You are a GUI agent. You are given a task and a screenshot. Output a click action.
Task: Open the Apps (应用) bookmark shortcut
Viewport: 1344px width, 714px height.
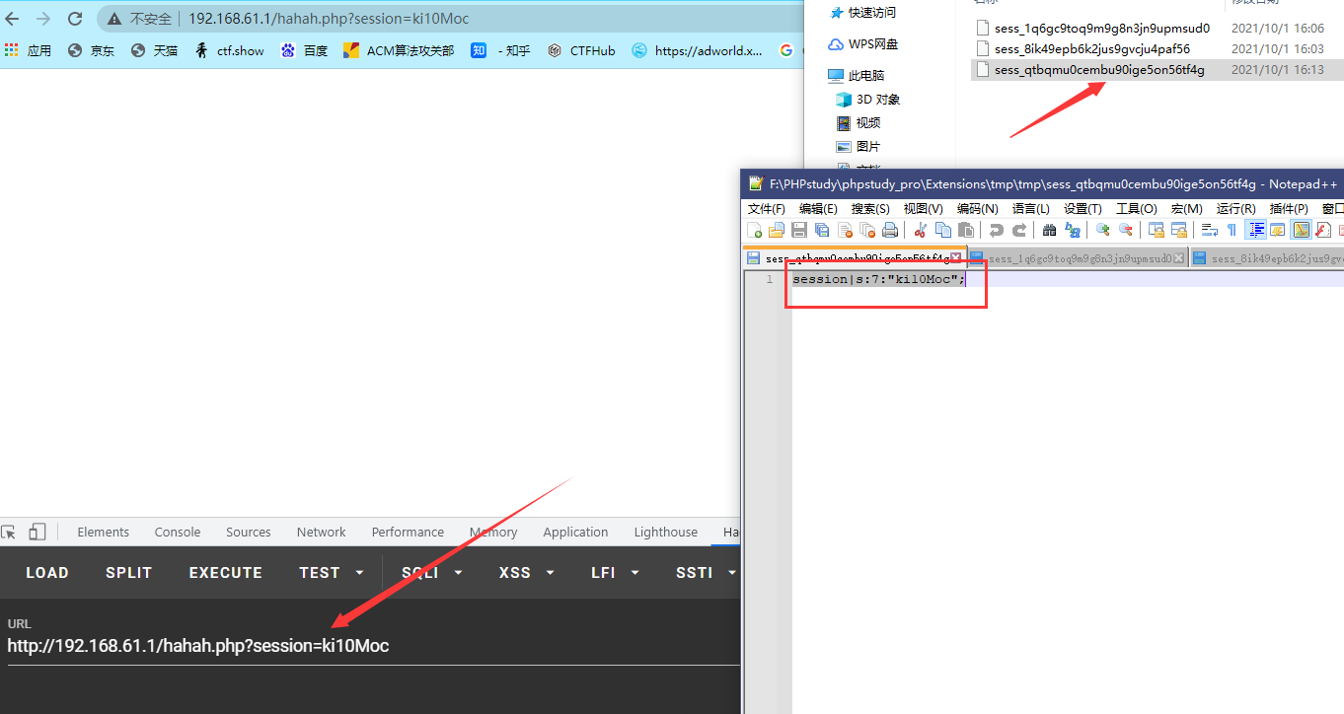29,50
